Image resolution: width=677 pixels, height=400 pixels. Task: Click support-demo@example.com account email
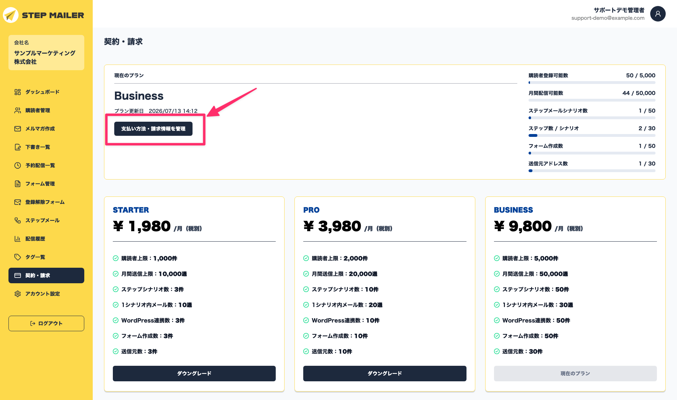[608, 18]
